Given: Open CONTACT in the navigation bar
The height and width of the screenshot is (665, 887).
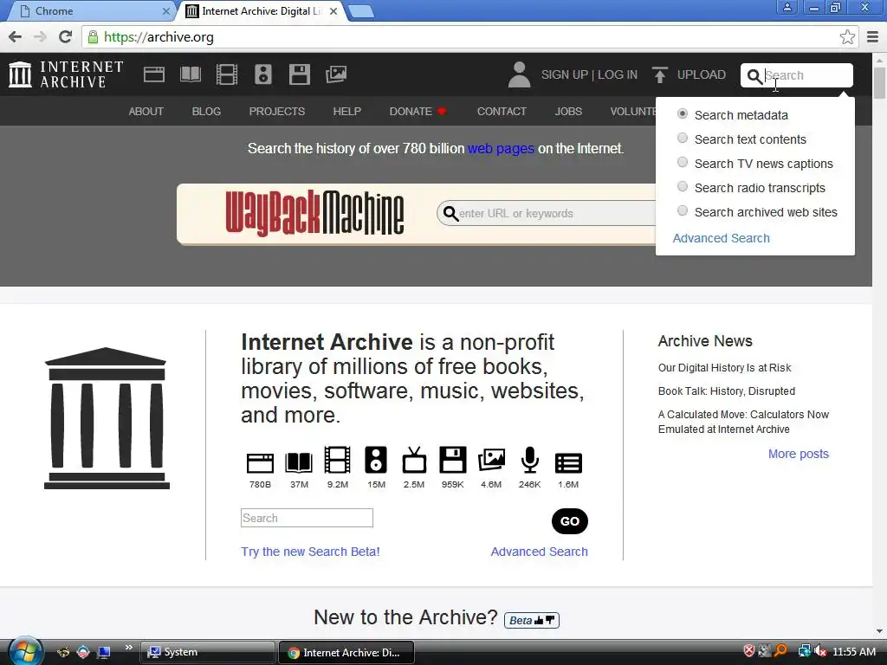Looking at the screenshot, I should pos(502,112).
